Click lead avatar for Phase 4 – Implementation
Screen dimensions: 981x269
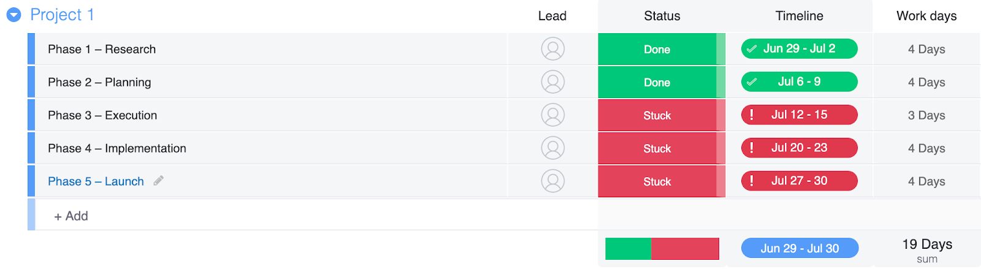click(x=552, y=148)
